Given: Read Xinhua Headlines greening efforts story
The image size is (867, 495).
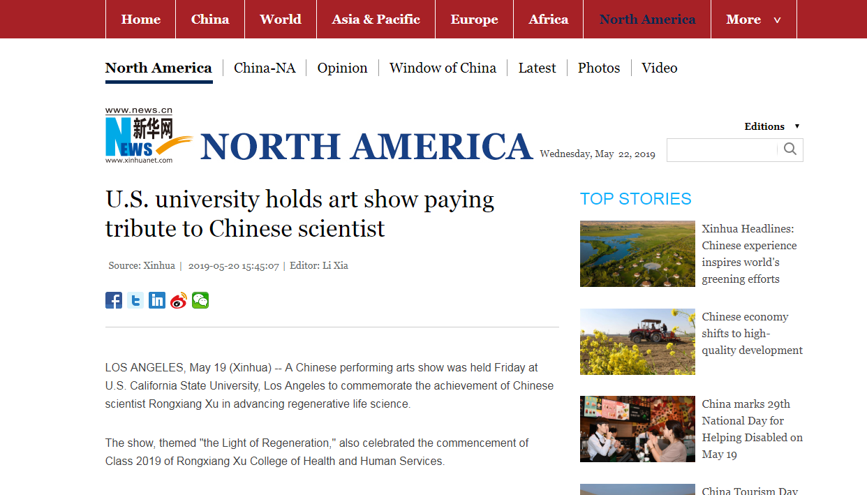Looking at the screenshot, I should click(x=749, y=254).
